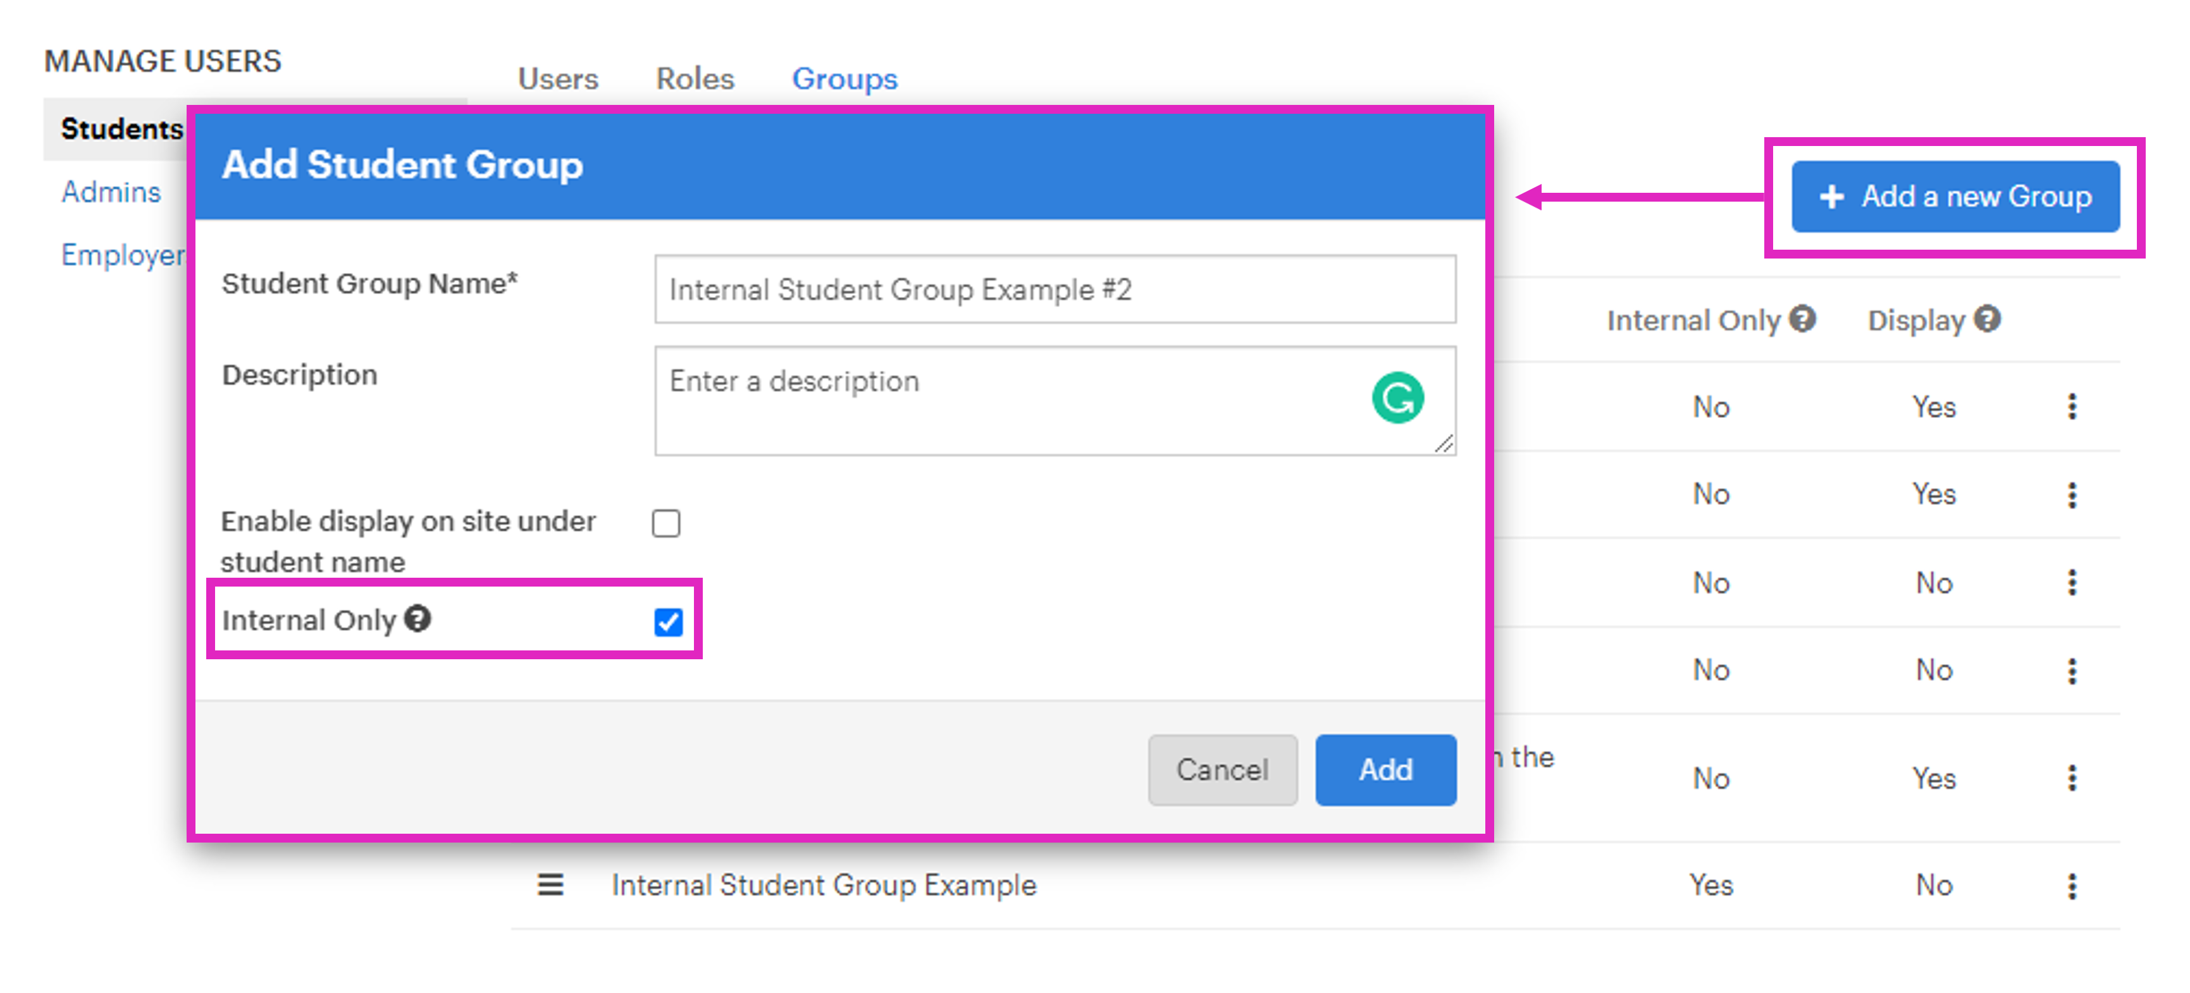This screenshot has width=2190, height=993.
Task: Click drag handle of Internal Student Group Example
Action: (550, 885)
